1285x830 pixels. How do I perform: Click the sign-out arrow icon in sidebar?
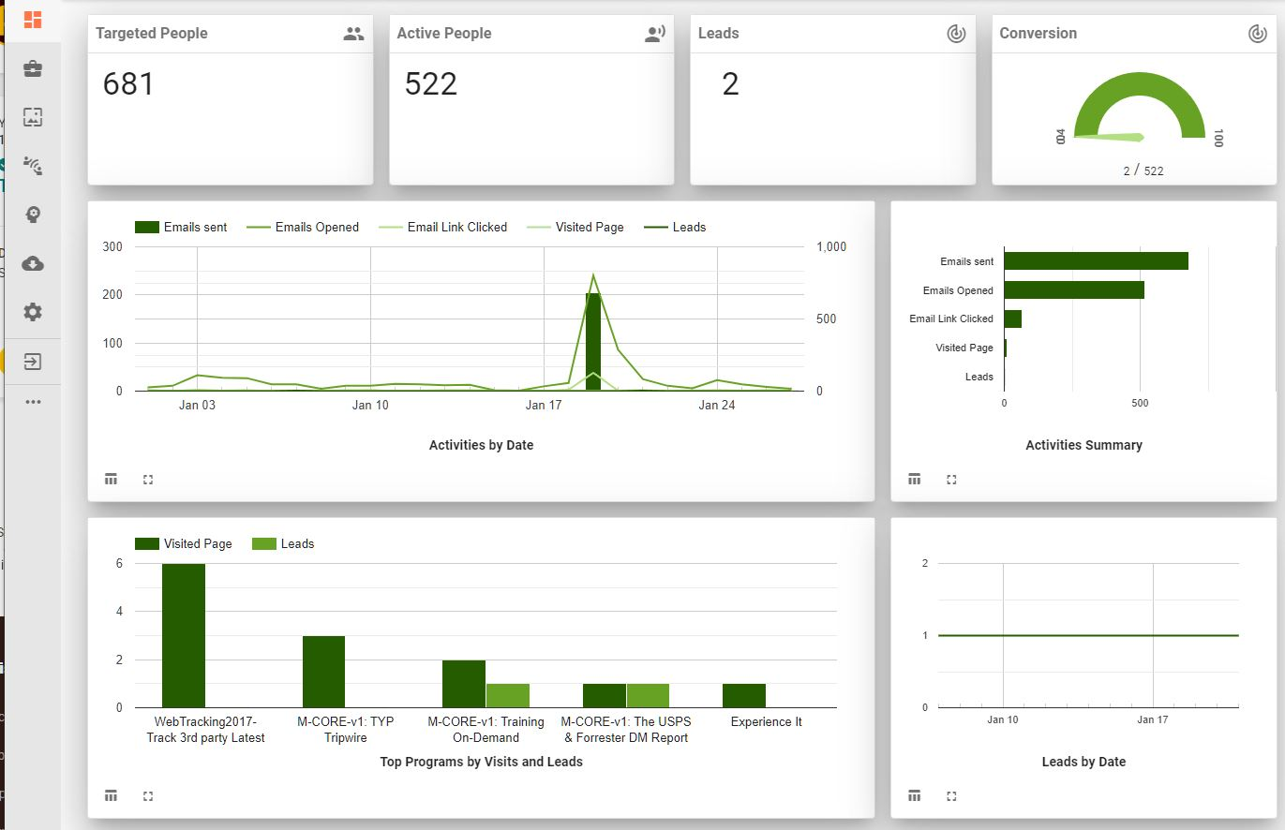[x=33, y=362]
